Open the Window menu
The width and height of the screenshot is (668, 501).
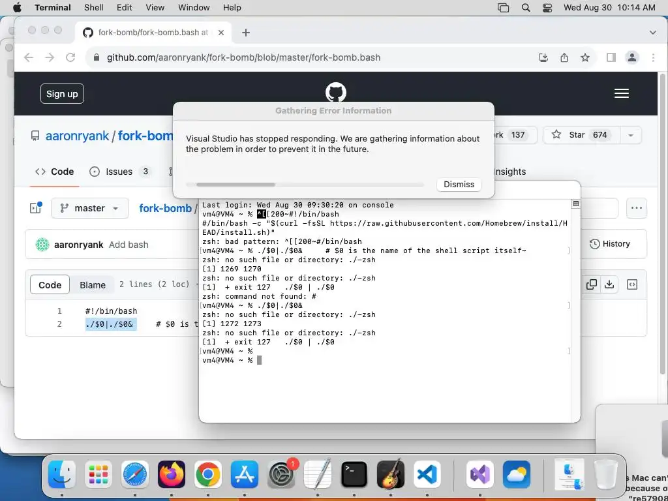[194, 8]
